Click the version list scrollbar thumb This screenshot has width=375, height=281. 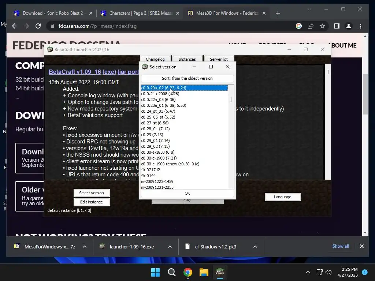[x=231, y=99]
